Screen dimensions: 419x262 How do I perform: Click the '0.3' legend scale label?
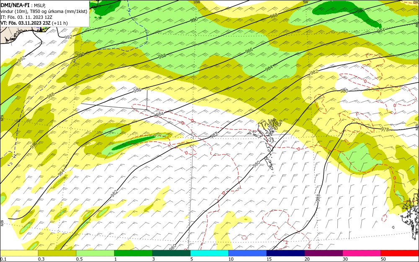(41, 259)
